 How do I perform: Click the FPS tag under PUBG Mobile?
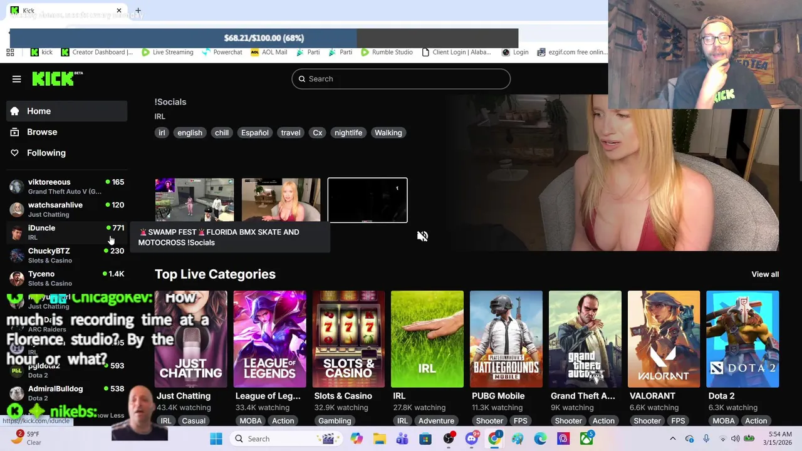coord(520,421)
